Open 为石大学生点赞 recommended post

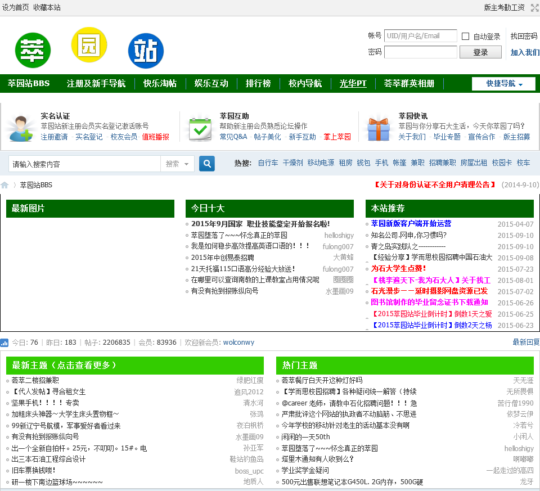[x=398, y=269]
